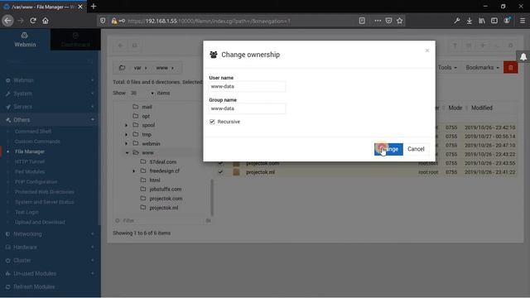Confirm with the blue Change button
Image resolution: width=530 pixels, height=298 pixels.
tap(388, 149)
